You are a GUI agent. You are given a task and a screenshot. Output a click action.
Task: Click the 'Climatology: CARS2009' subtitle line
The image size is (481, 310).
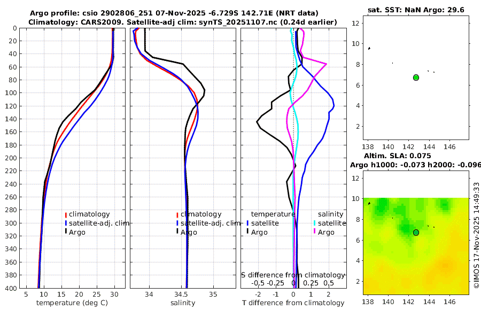tap(183, 22)
